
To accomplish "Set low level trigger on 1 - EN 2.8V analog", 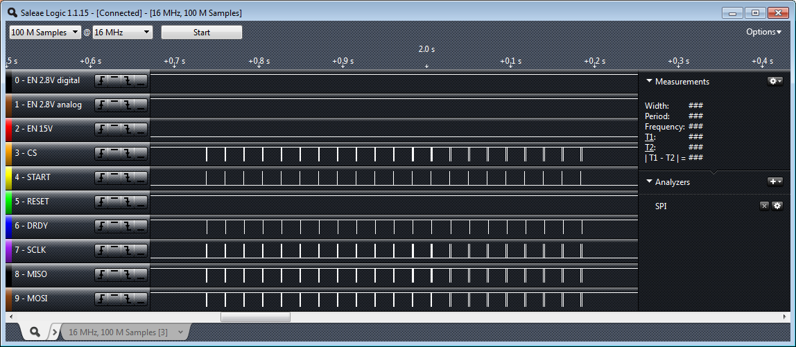I will tap(141, 105).
